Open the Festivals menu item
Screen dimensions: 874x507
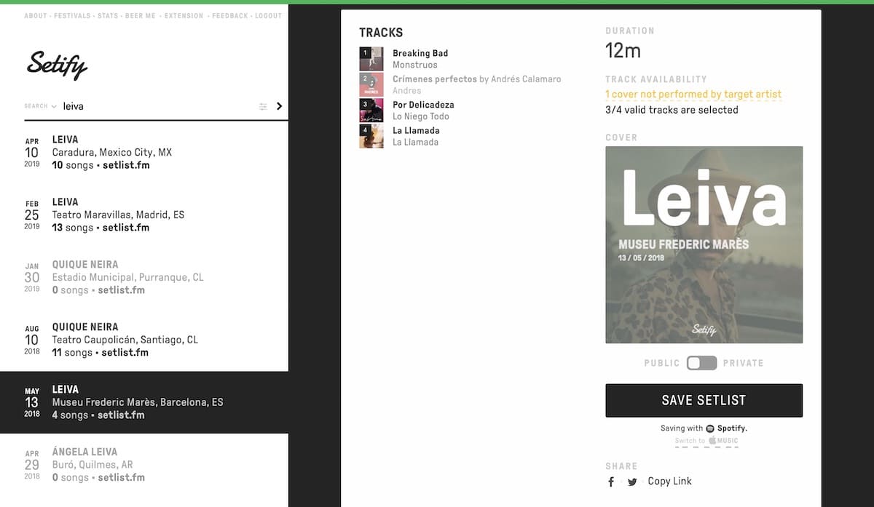tap(72, 16)
